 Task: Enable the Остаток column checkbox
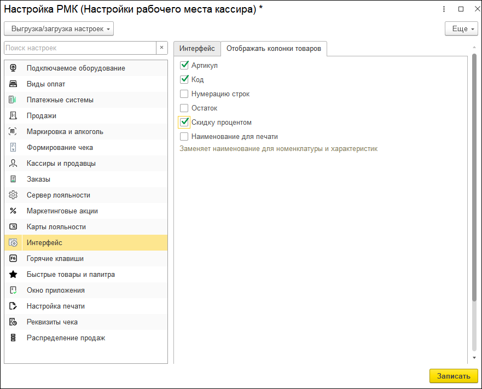pyautogui.click(x=184, y=108)
